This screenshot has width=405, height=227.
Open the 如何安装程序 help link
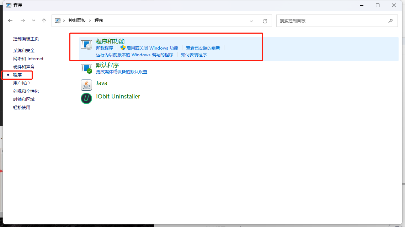click(194, 55)
